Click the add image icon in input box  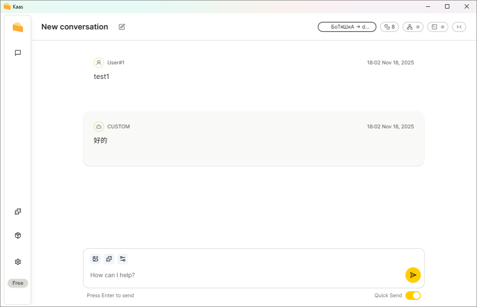pos(95,259)
